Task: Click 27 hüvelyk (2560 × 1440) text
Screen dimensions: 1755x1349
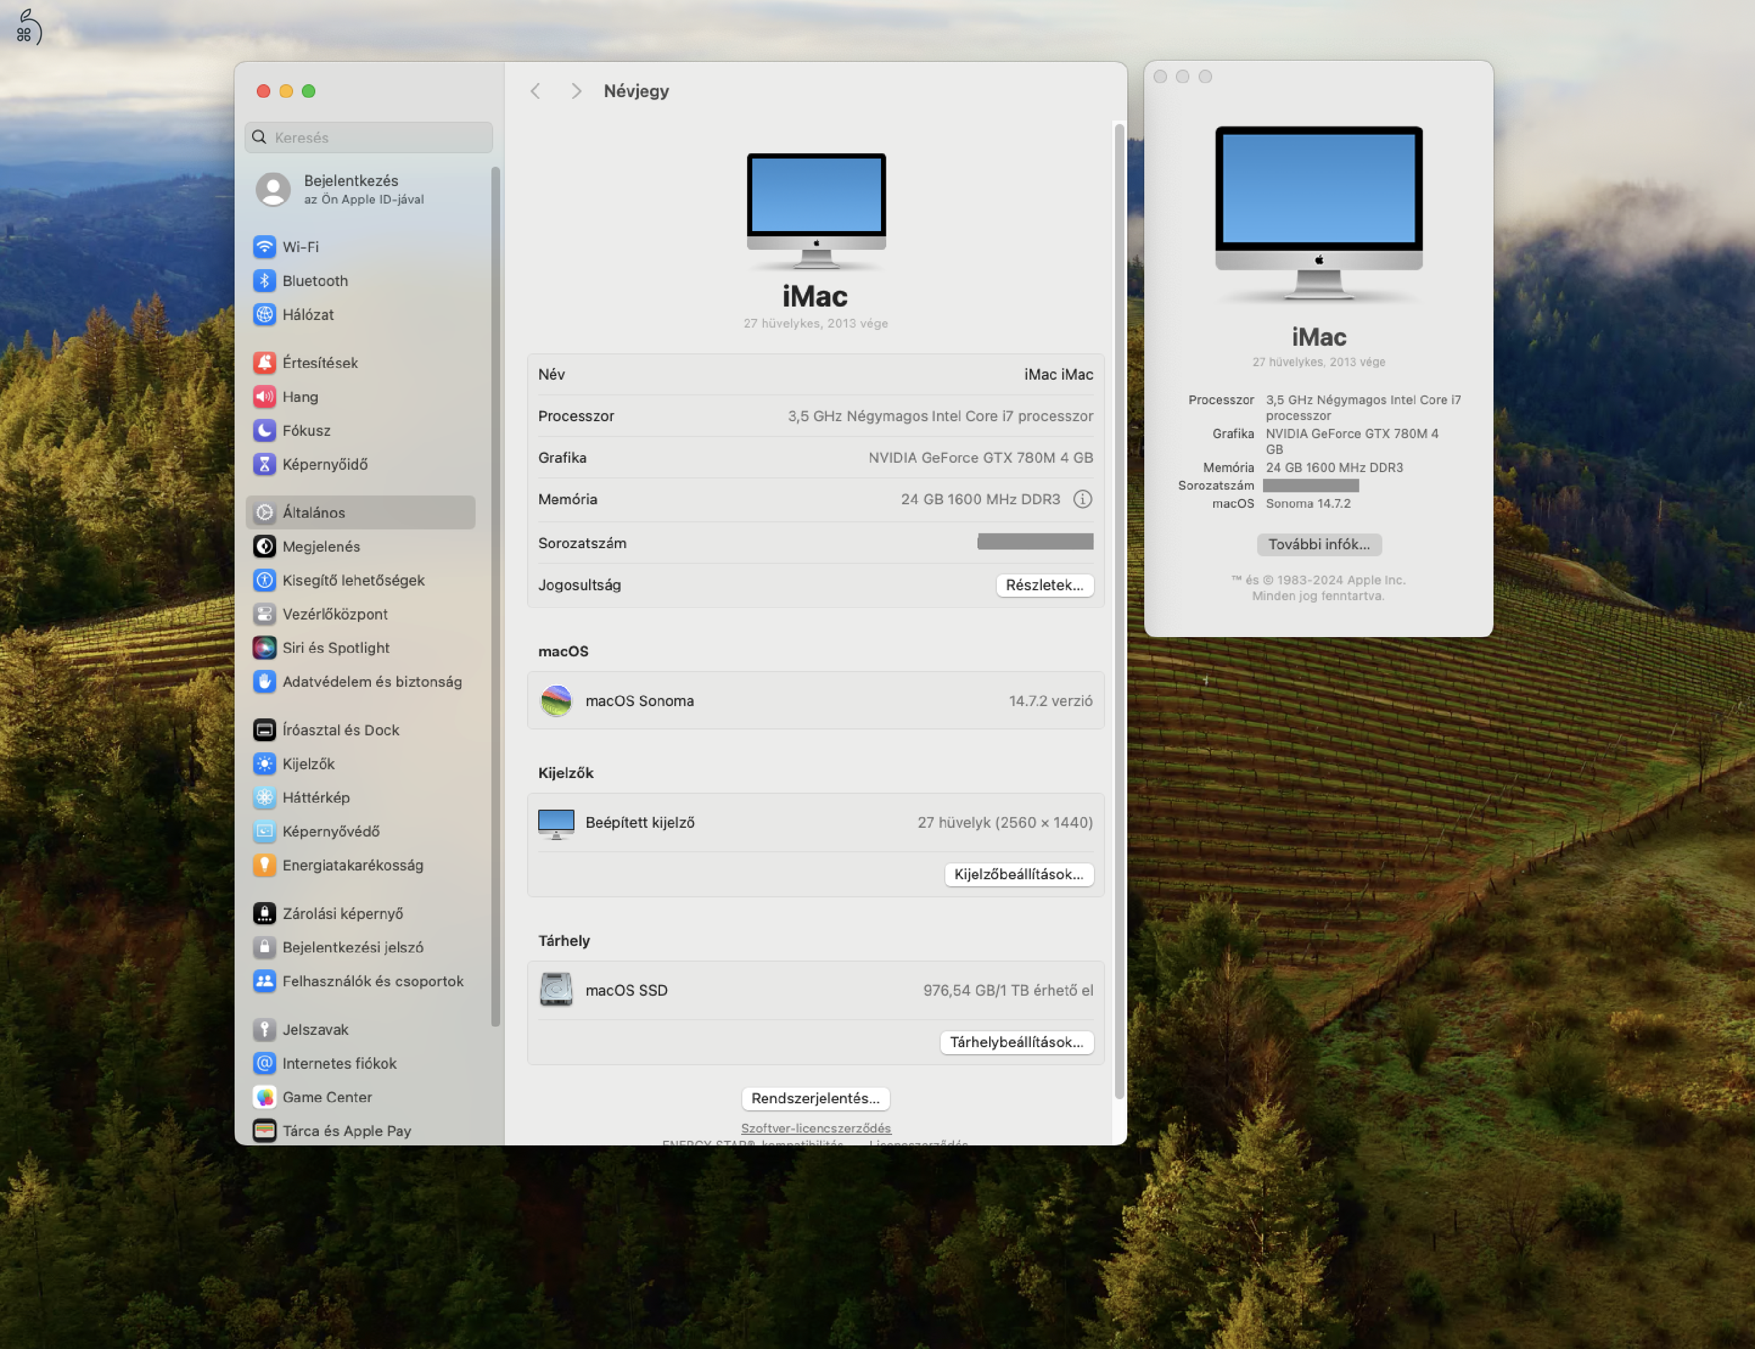Action: 1004,823
